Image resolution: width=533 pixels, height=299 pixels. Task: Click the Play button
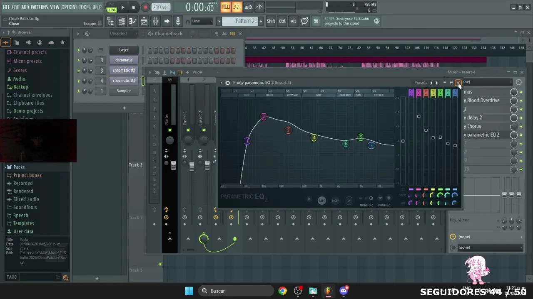point(122,7)
